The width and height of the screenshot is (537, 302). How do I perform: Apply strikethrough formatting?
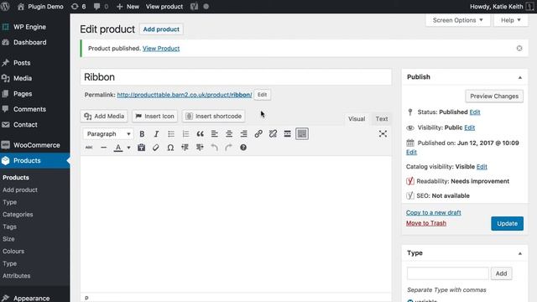point(89,148)
